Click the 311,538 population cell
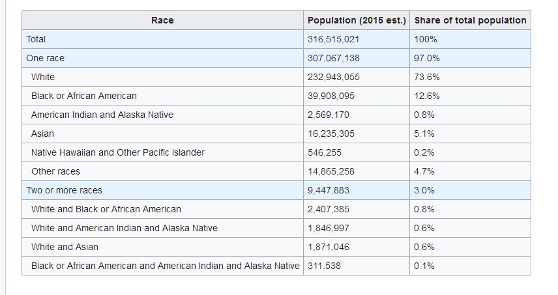 (324, 266)
